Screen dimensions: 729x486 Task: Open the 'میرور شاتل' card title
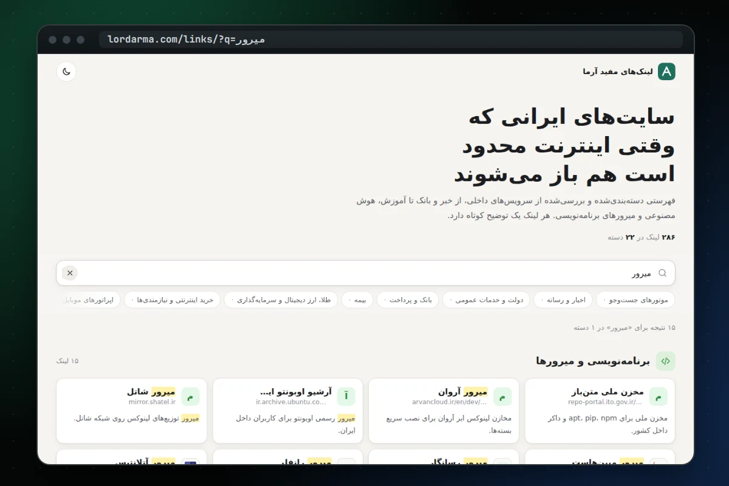pos(151,391)
